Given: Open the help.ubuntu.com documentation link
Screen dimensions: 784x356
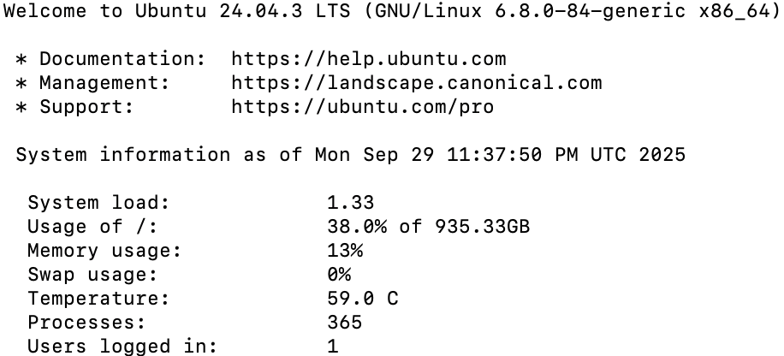Looking at the screenshot, I should pyautogui.click(x=369, y=59).
